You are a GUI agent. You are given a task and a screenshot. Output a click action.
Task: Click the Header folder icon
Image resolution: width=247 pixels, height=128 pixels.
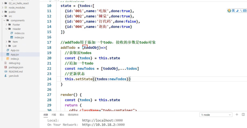click(x=9, y=29)
